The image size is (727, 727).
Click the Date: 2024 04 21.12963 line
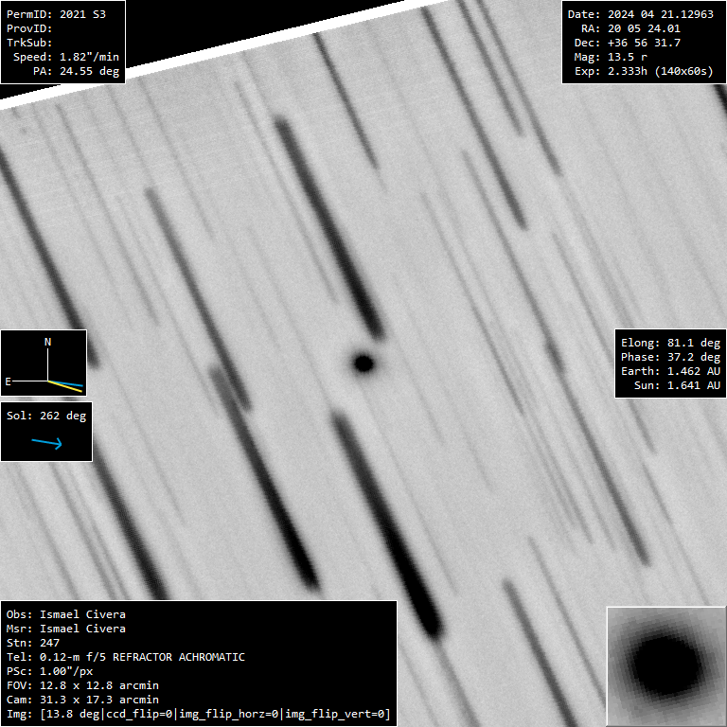coord(640,14)
